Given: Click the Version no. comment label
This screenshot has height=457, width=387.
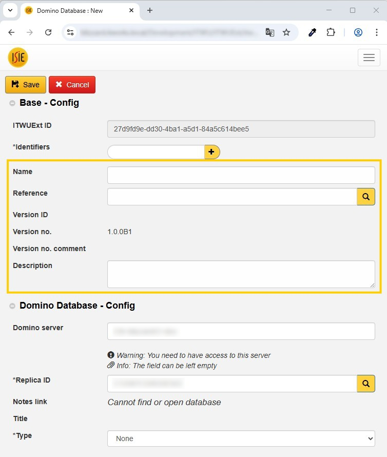Looking at the screenshot, I should point(49,249).
